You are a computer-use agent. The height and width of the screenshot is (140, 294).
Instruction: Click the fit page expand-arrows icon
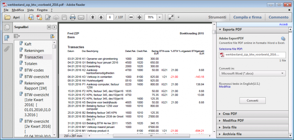(x=171, y=17)
